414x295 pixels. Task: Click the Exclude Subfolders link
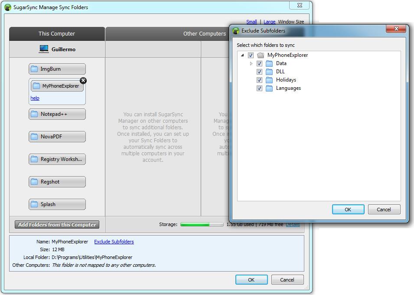coord(114,242)
